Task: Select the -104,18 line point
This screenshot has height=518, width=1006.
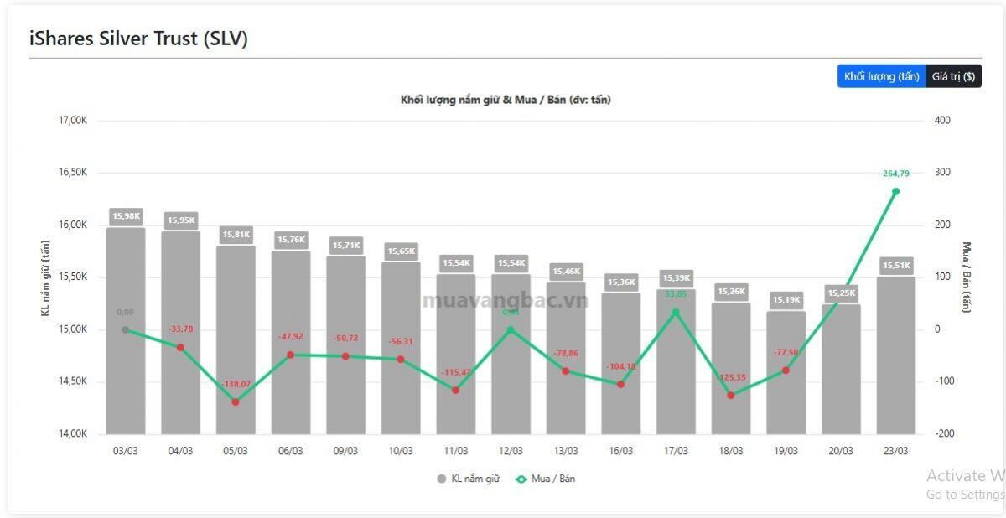Action: [x=620, y=384]
